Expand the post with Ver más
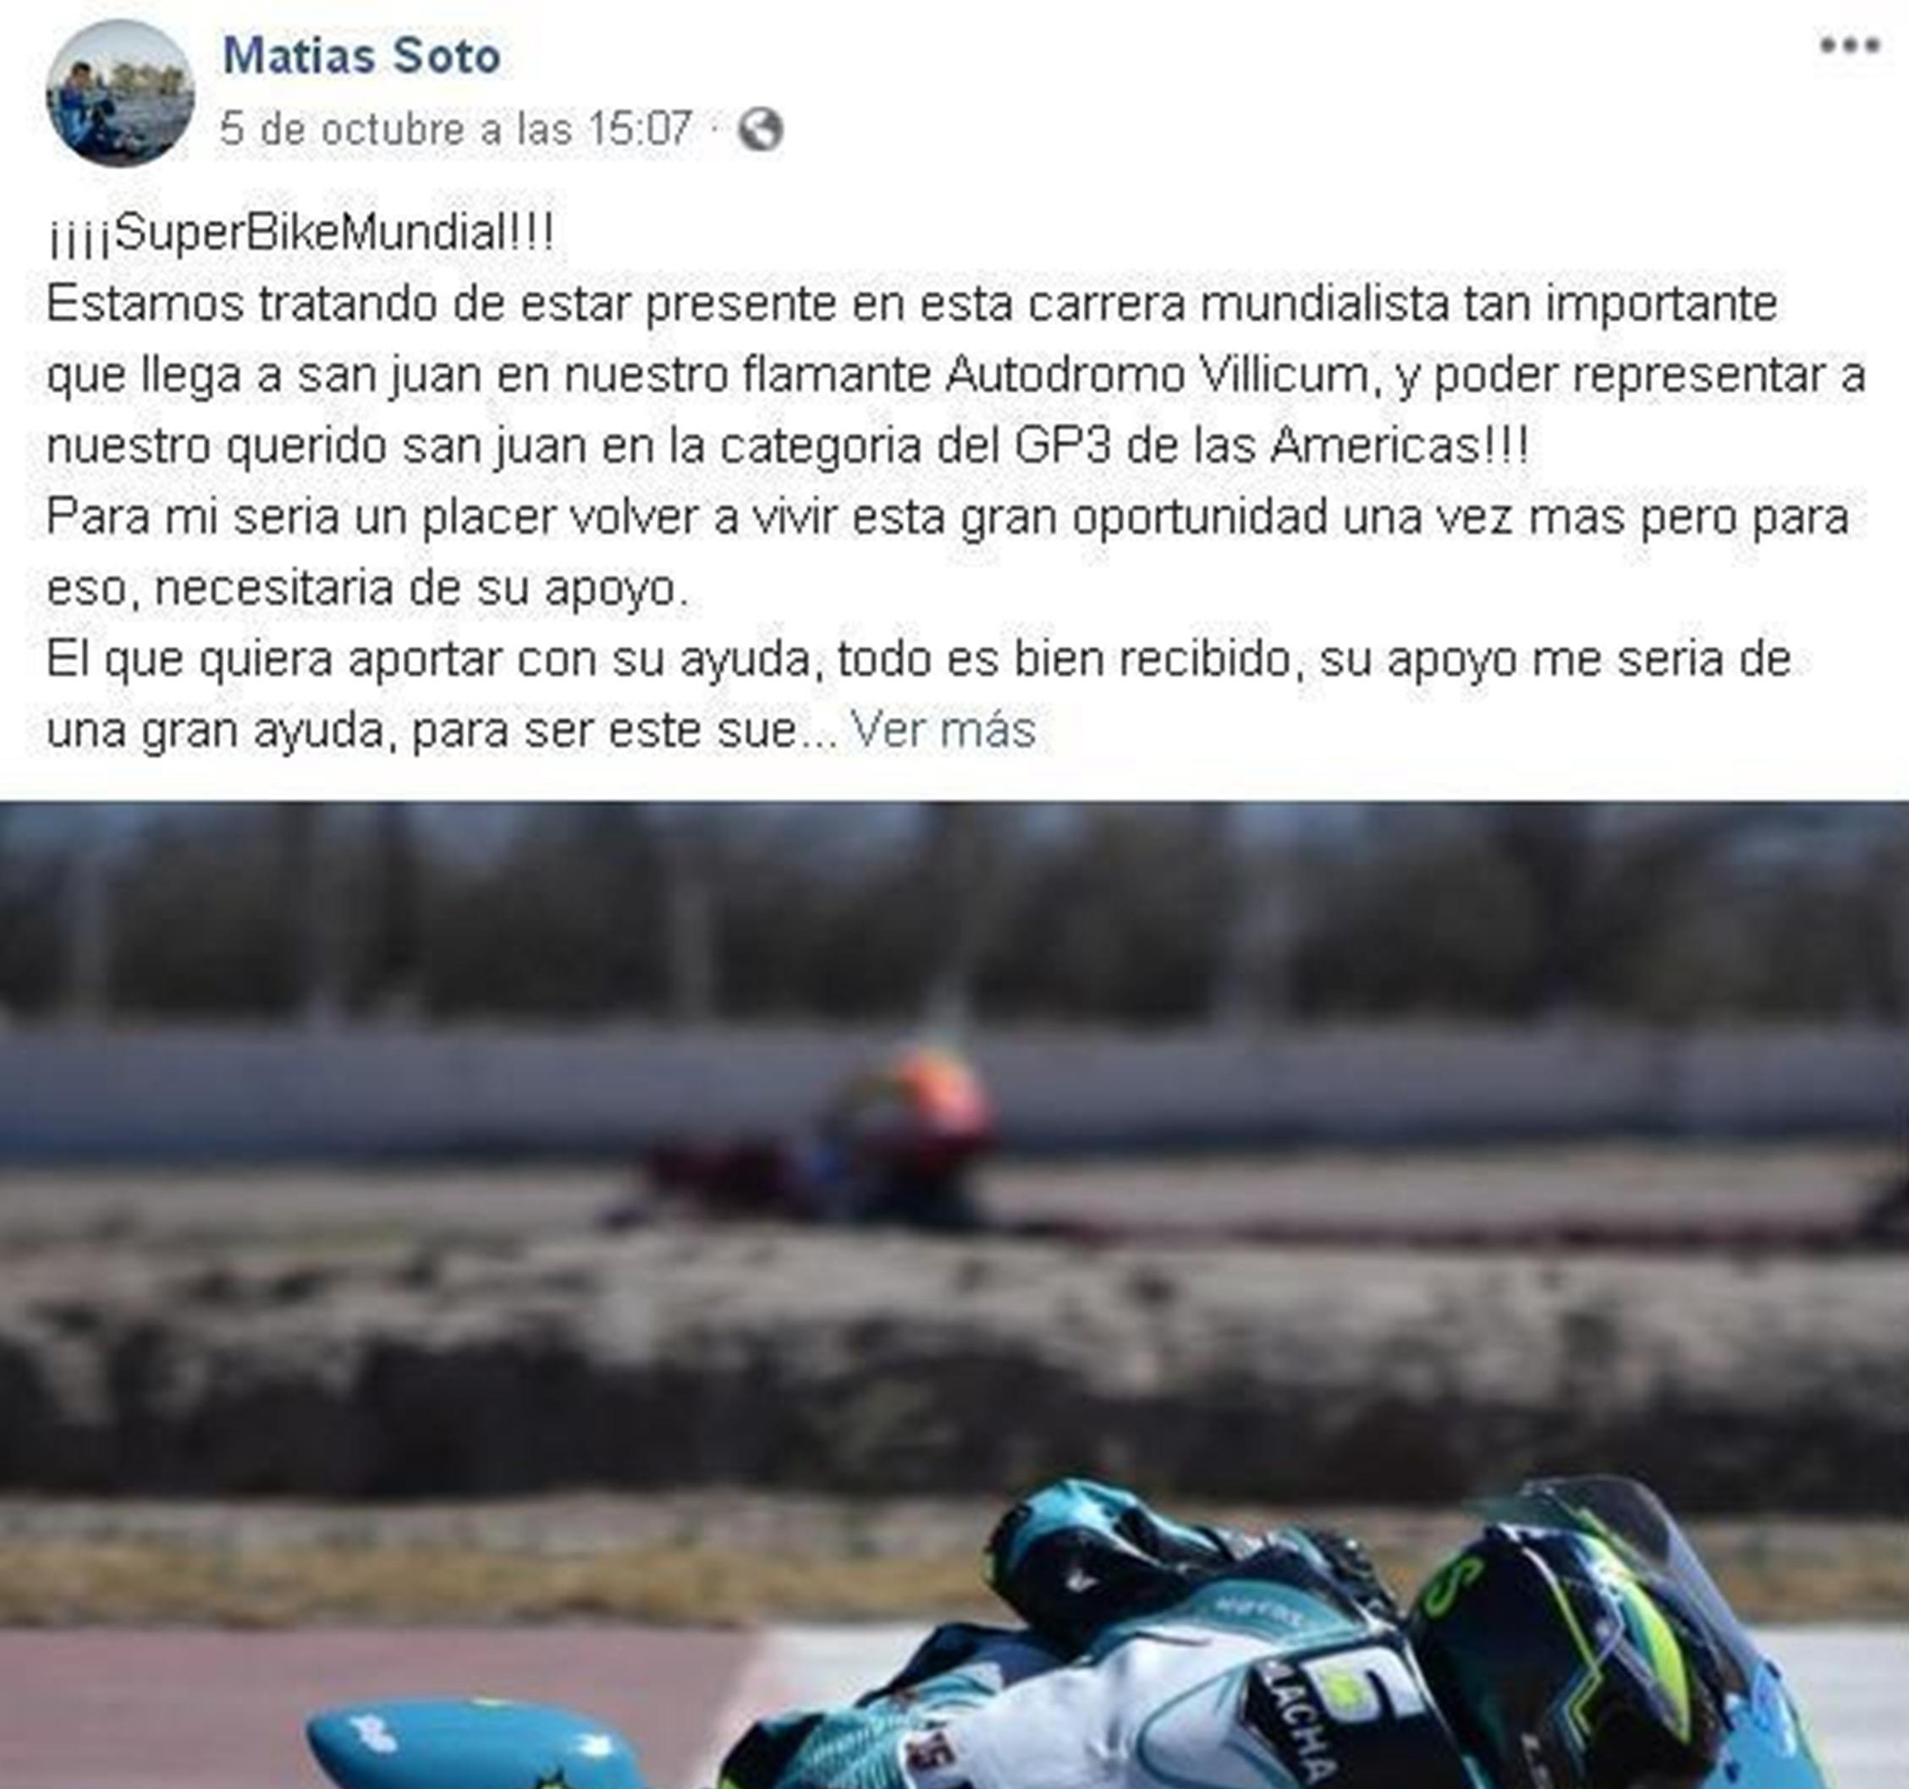Image resolution: width=1909 pixels, height=1789 pixels. [x=944, y=729]
